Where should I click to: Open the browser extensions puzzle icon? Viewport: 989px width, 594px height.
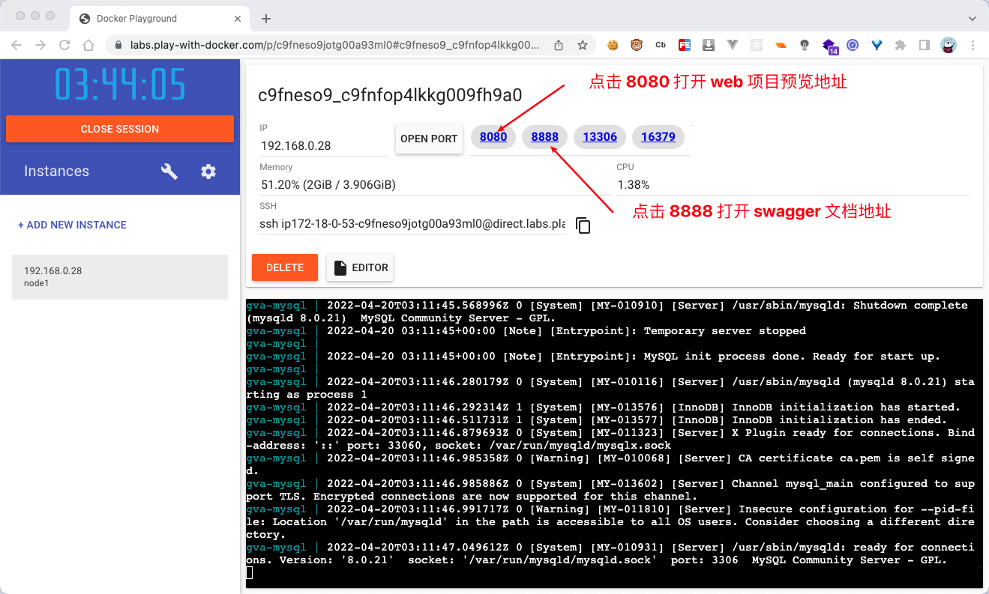(901, 45)
